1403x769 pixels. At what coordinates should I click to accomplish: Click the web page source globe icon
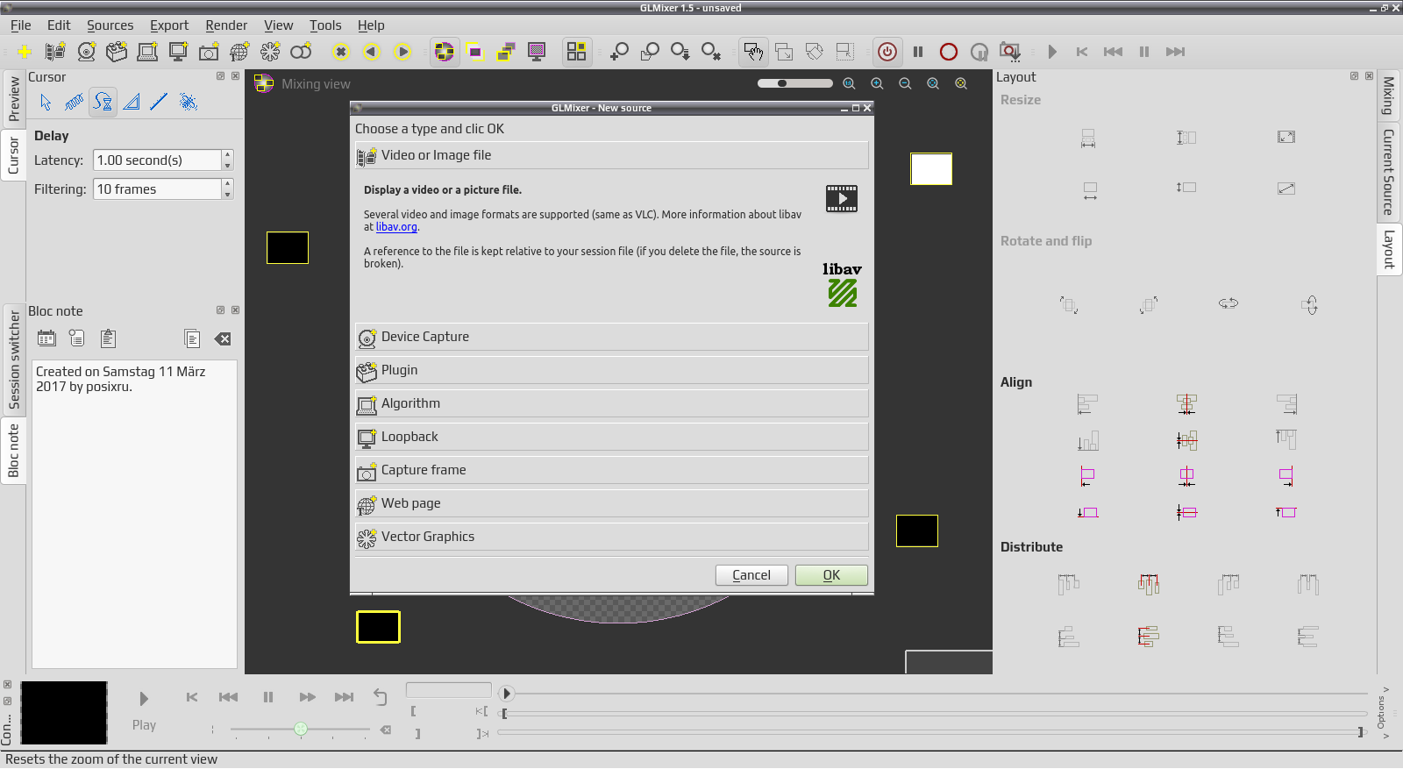click(239, 52)
